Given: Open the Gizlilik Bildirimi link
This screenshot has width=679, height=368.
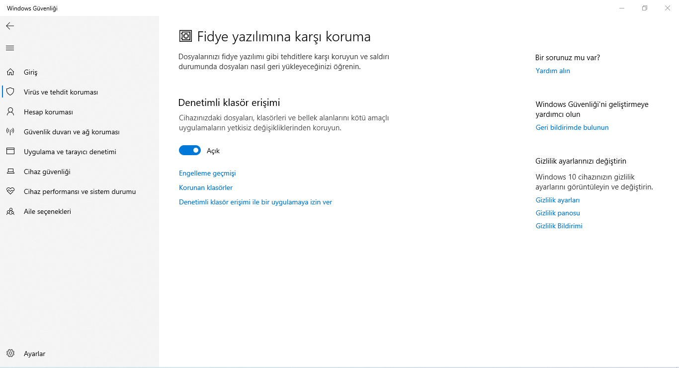Looking at the screenshot, I should tap(559, 226).
